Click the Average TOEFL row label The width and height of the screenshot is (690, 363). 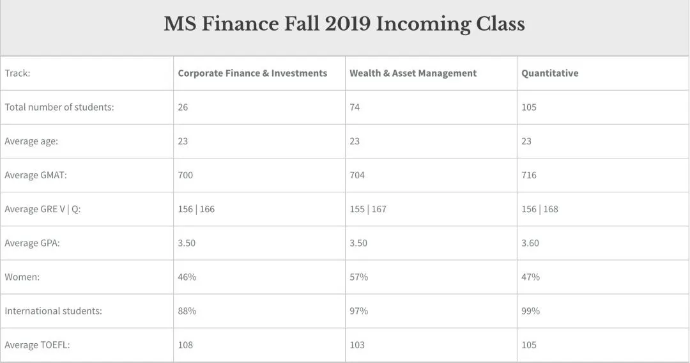click(37, 345)
